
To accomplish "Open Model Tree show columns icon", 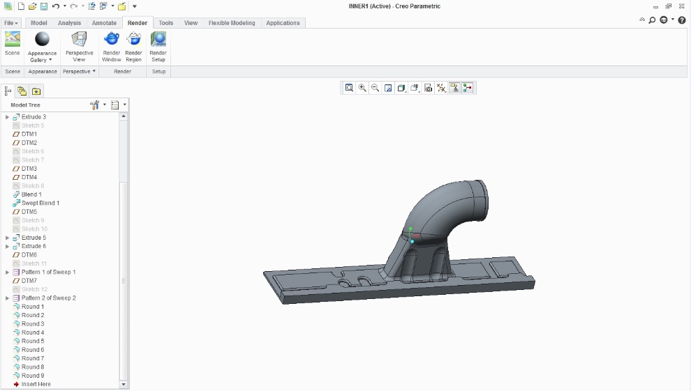I will (x=115, y=105).
